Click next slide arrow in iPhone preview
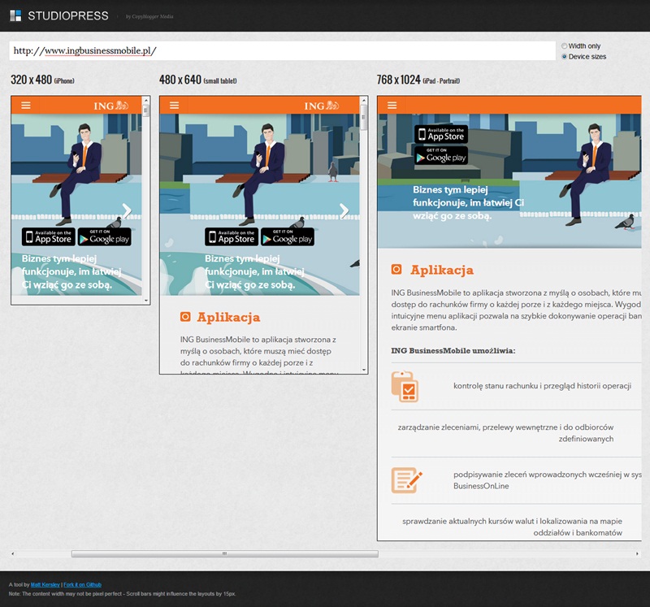Screen dimensions: 650x607 coord(127,210)
